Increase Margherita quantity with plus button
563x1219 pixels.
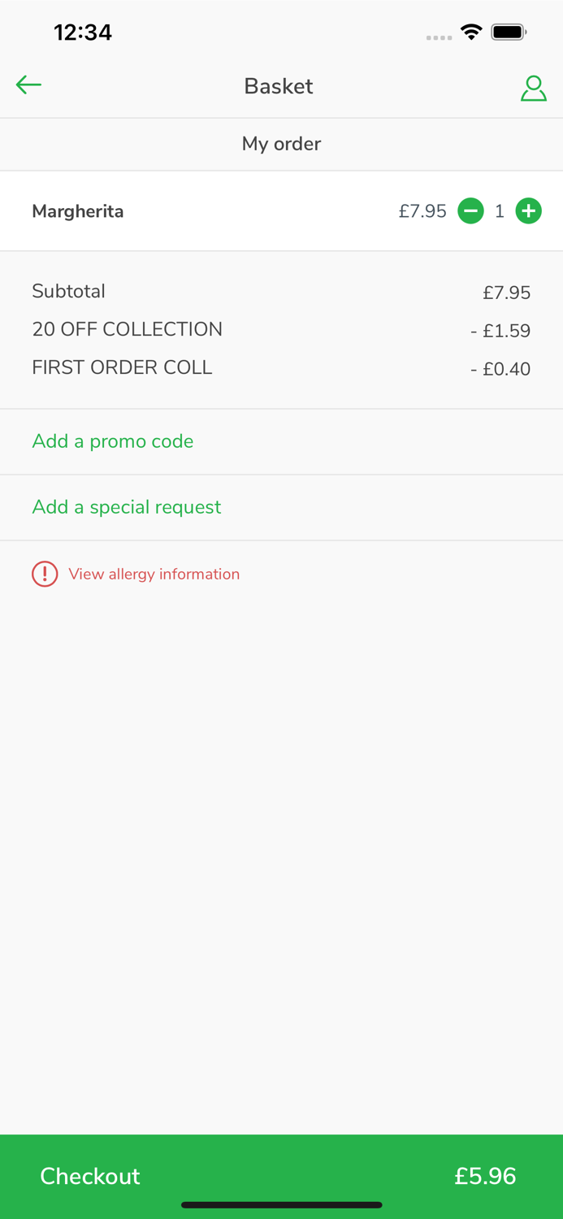[529, 211]
